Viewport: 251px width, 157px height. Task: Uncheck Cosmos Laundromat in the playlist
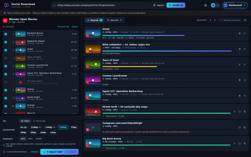point(6,66)
